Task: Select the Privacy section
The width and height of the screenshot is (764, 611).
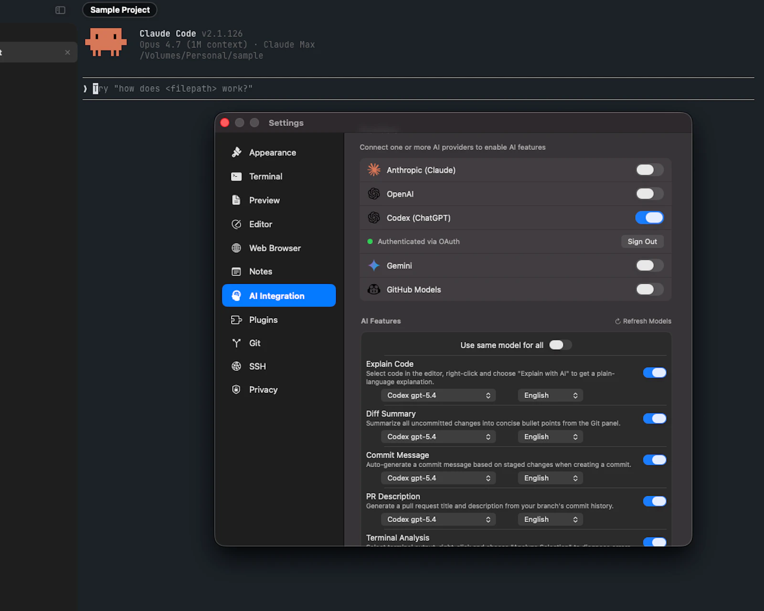Action: pos(279,389)
